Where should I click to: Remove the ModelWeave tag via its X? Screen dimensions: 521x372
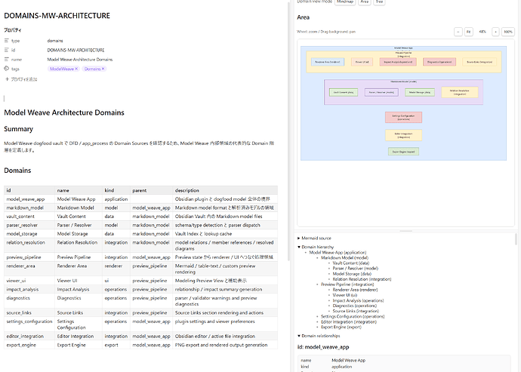tap(76, 69)
